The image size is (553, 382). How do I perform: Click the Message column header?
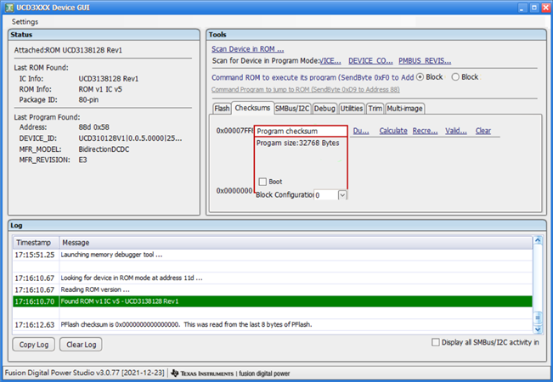click(296, 243)
